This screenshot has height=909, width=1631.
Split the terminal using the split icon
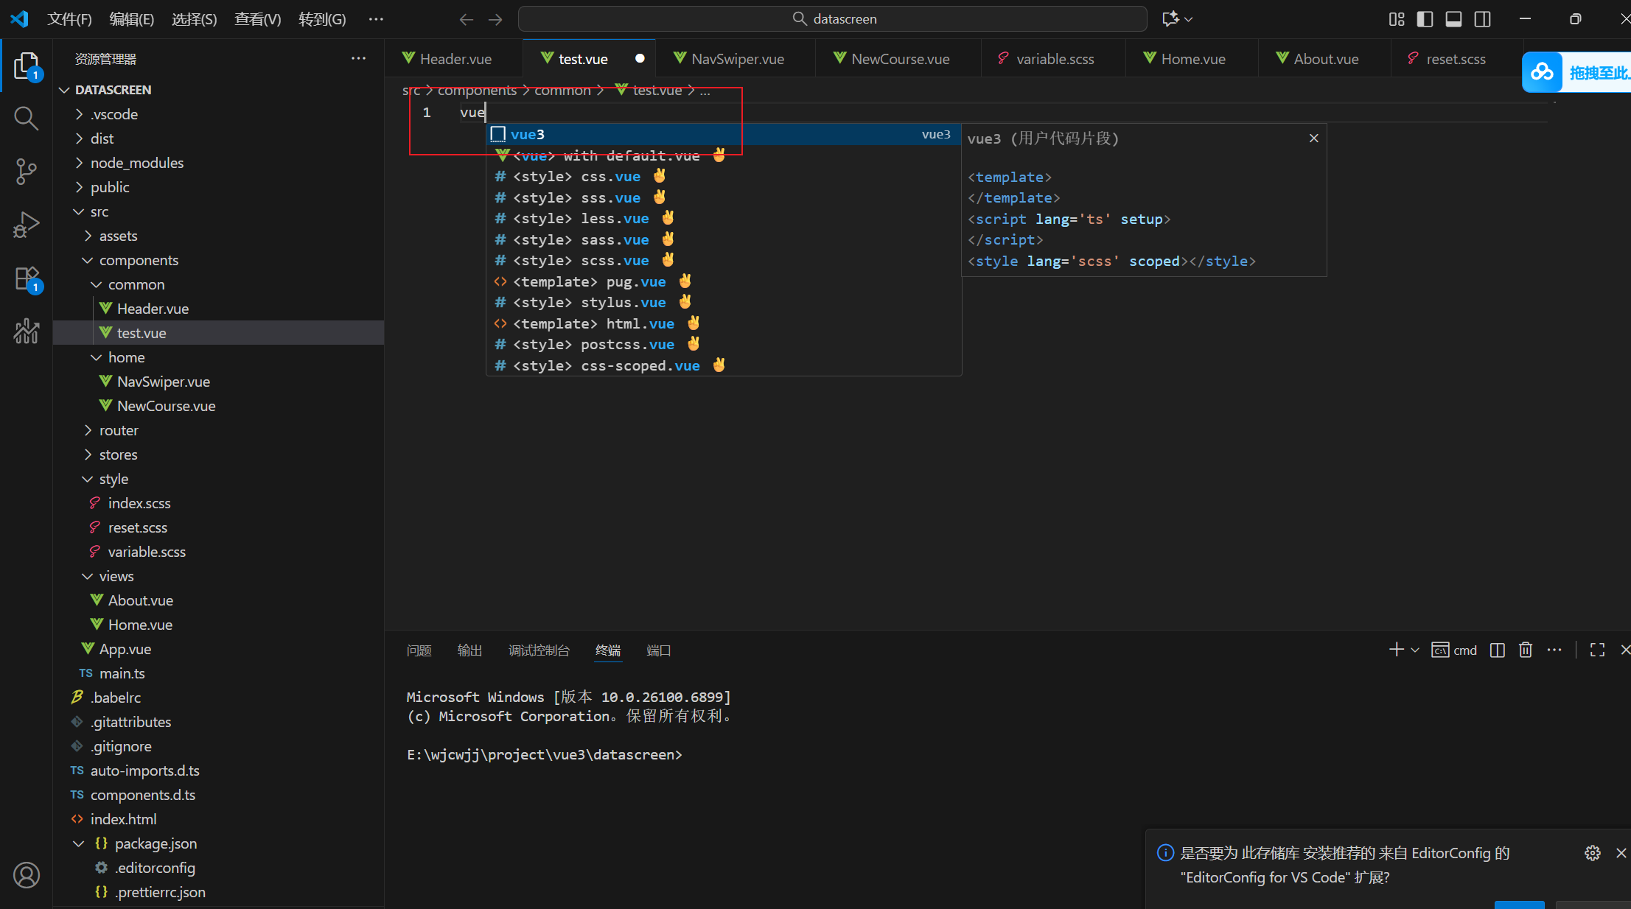1497,650
